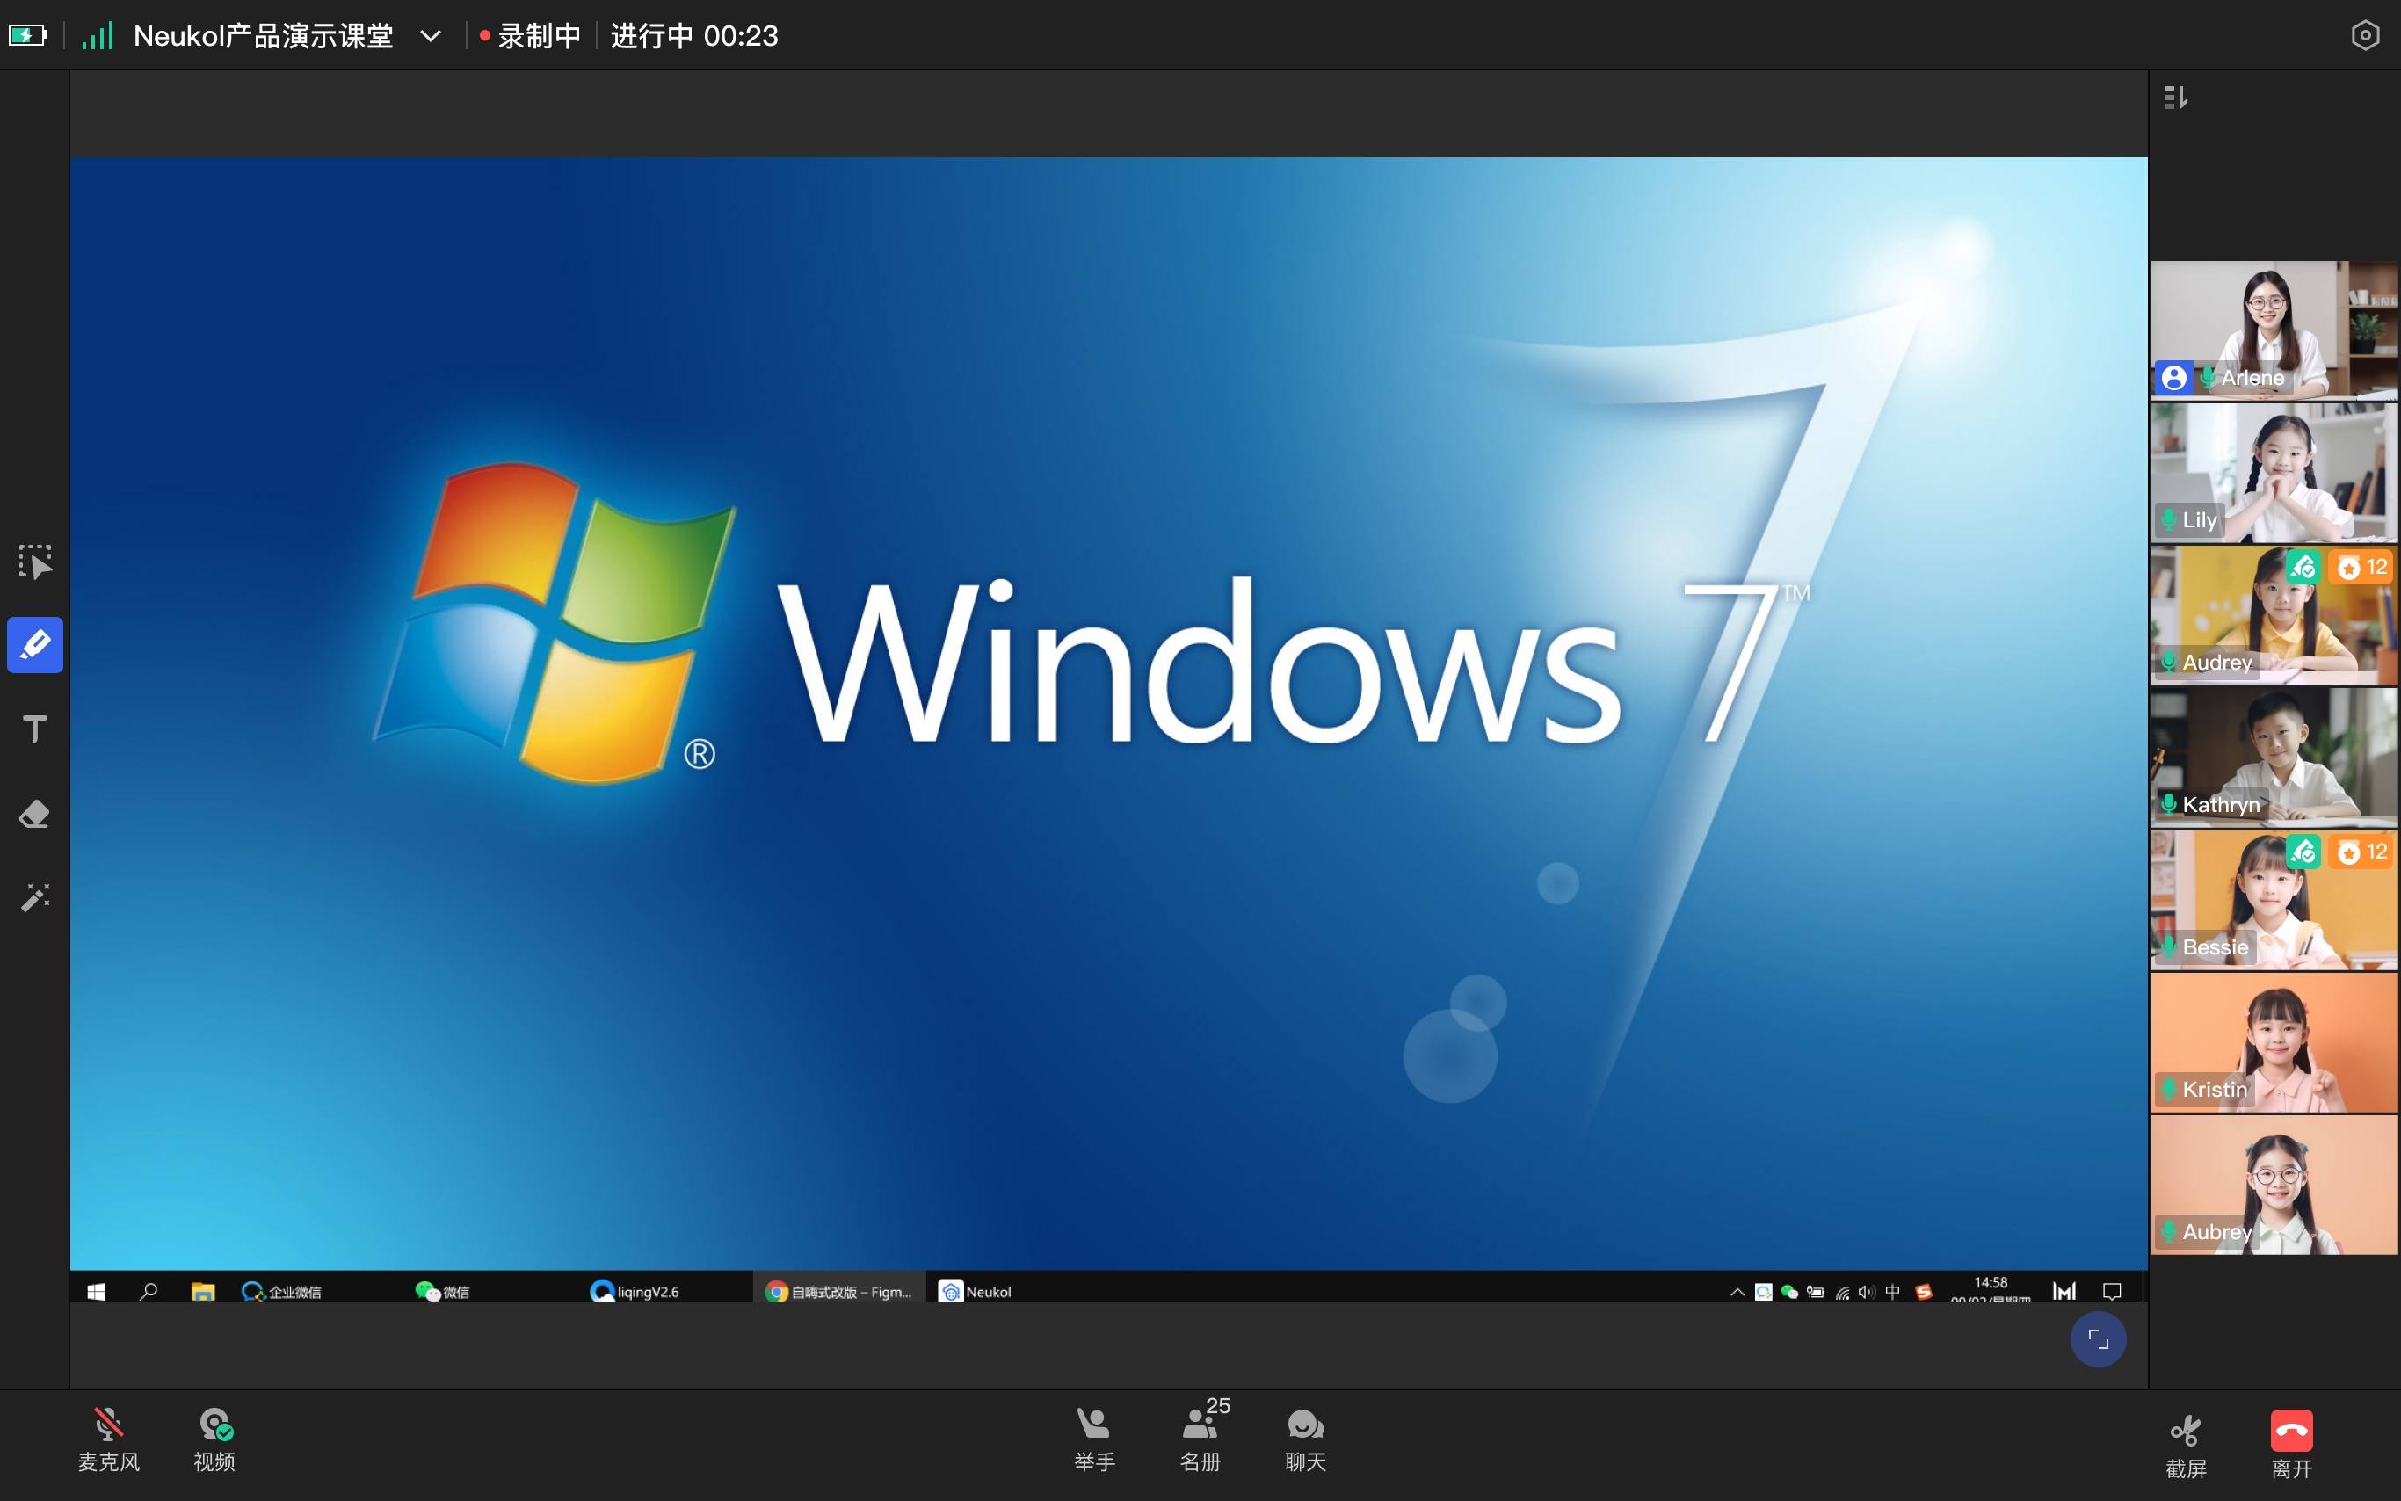Click the signal strength bars icon
The width and height of the screenshot is (2401, 1501).
pos(98,36)
